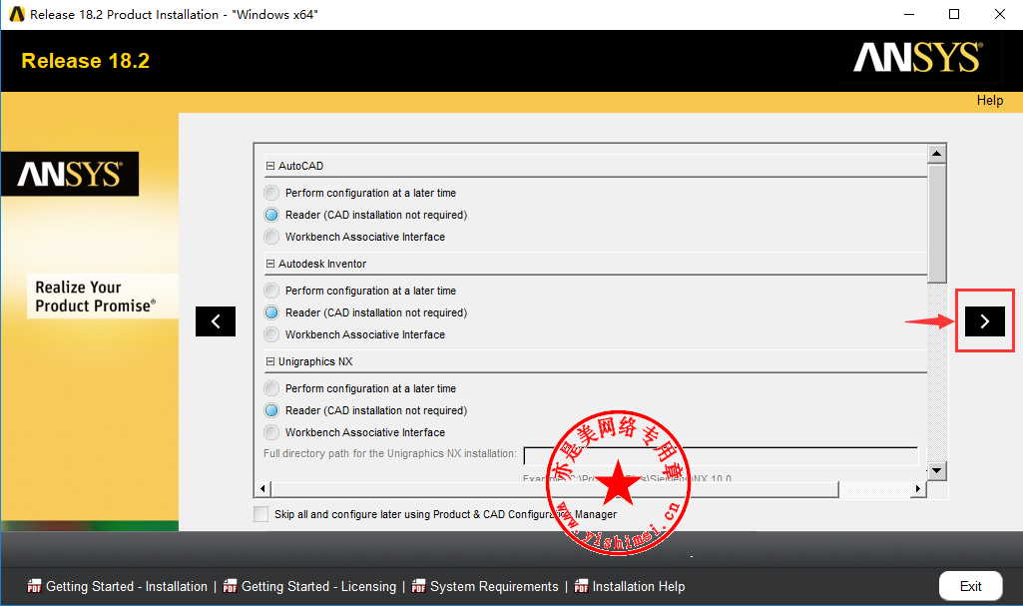Click the Unigraphics NX directory path field
Image resolution: width=1023 pixels, height=606 pixels.
[x=721, y=456]
